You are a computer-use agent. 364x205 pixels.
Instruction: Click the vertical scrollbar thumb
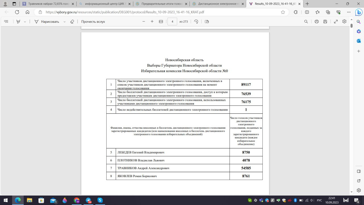click(x=351, y=26)
